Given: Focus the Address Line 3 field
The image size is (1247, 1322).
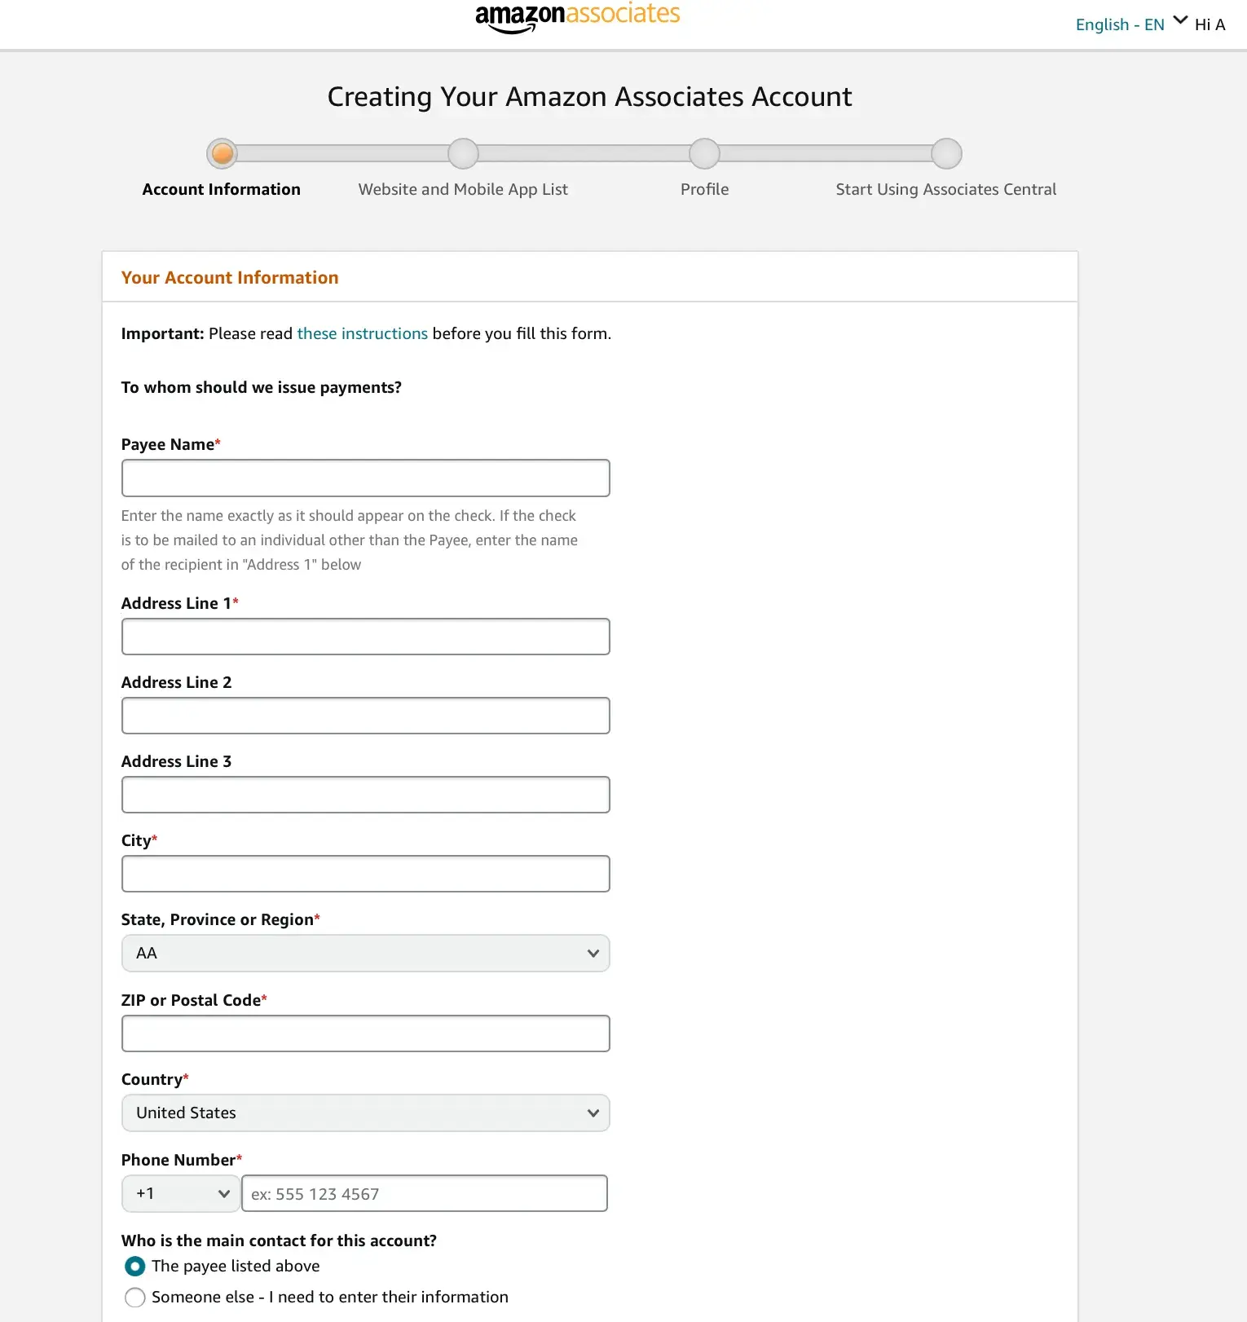Looking at the screenshot, I should 365,795.
